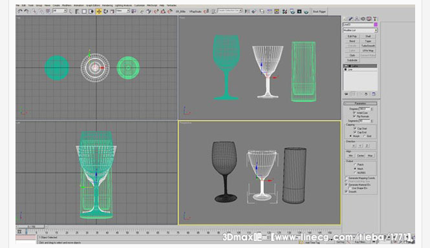This screenshot has height=248, width=430.
Task: Activate the highlighted Select and Move tool
Action: pyautogui.click(x=99, y=12)
